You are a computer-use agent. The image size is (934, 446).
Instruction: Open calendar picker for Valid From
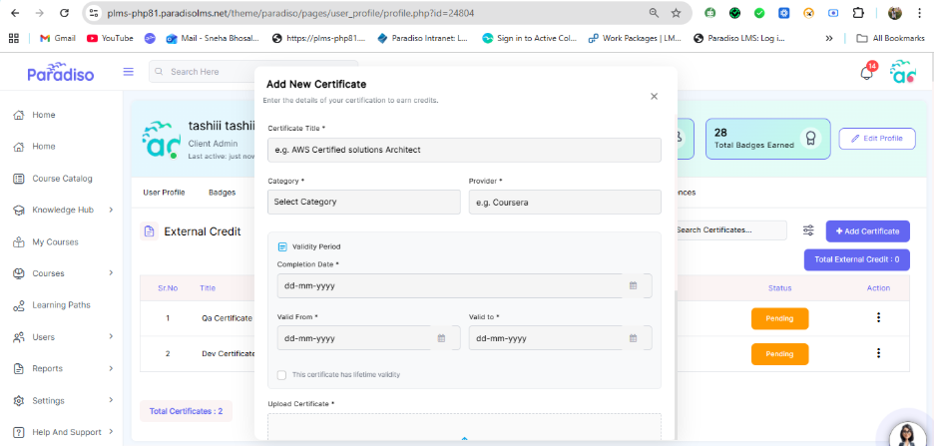[441, 338]
